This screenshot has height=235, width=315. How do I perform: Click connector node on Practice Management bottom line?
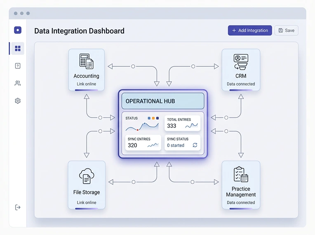pyautogui.click(x=193, y=182)
